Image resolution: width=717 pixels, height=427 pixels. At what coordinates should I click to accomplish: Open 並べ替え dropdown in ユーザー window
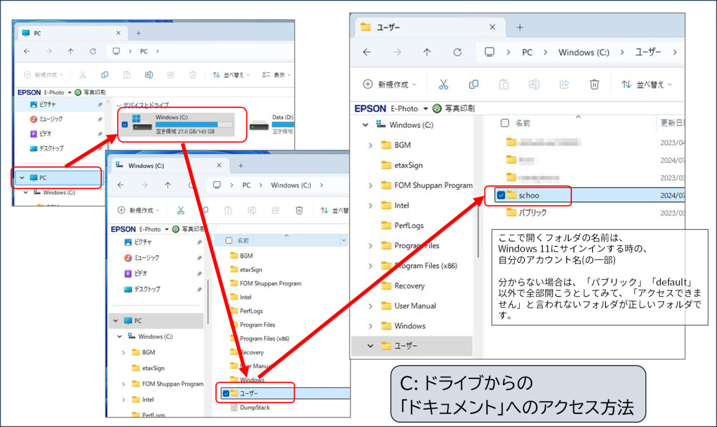click(x=646, y=85)
